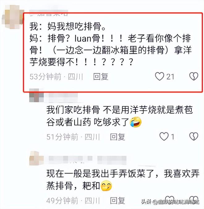The height and width of the screenshot is (209, 204).
Task: Tap the laughing-crying emoji
Action: click(x=136, y=122)
